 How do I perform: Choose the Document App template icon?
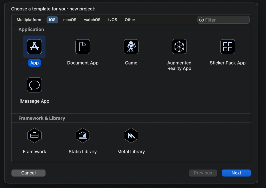point(83,47)
